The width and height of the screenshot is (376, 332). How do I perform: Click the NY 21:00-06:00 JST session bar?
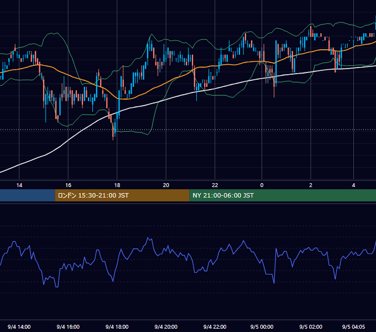pyautogui.click(x=283, y=195)
